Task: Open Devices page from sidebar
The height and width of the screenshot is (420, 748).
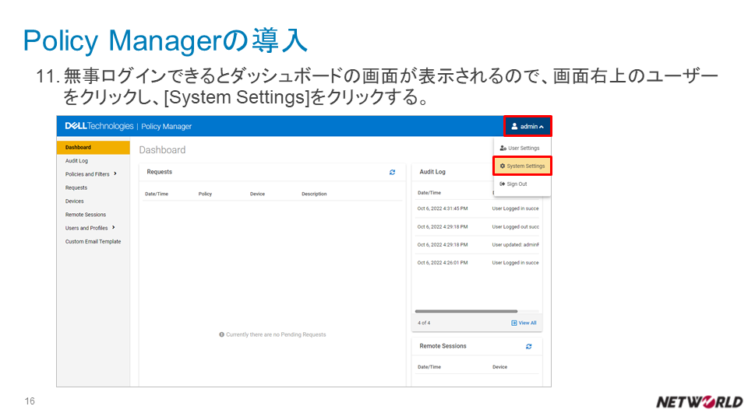Action: (x=75, y=201)
